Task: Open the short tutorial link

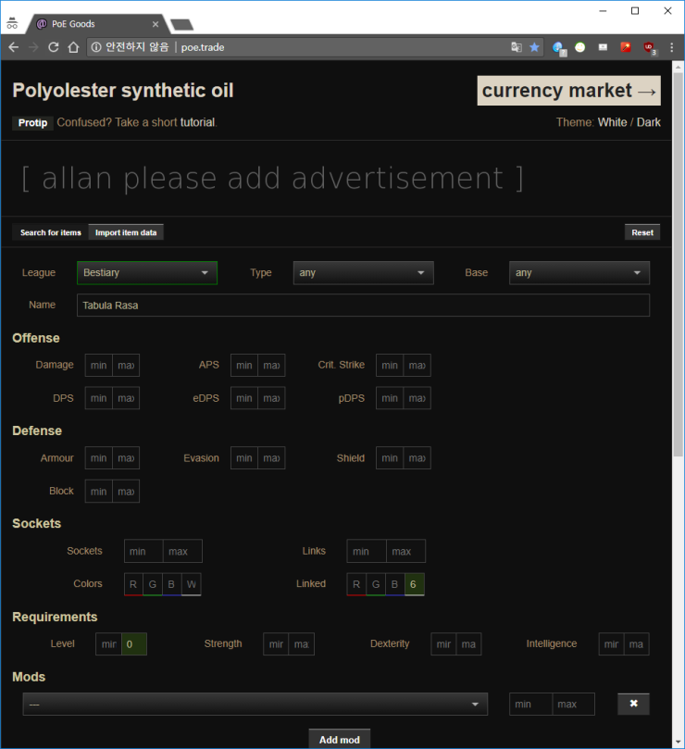Action: (x=197, y=122)
